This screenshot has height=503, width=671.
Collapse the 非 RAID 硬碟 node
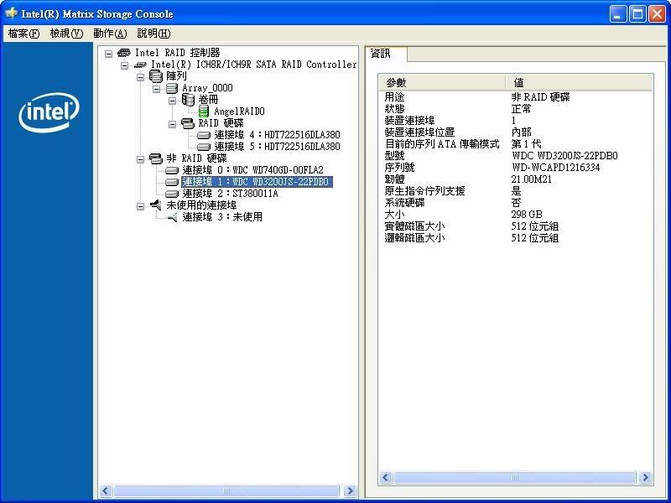coord(140,159)
